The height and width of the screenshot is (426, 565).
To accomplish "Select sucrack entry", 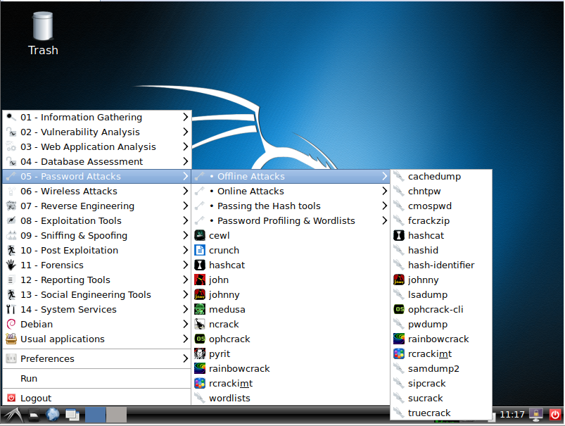I will pos(441,399).
